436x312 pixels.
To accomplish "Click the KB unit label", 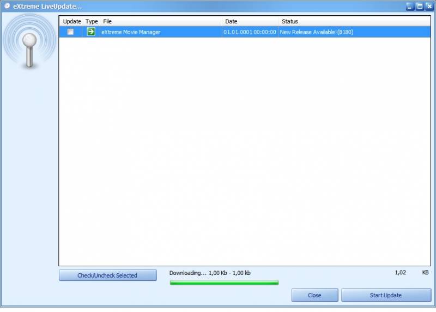I will click(426, 273).
